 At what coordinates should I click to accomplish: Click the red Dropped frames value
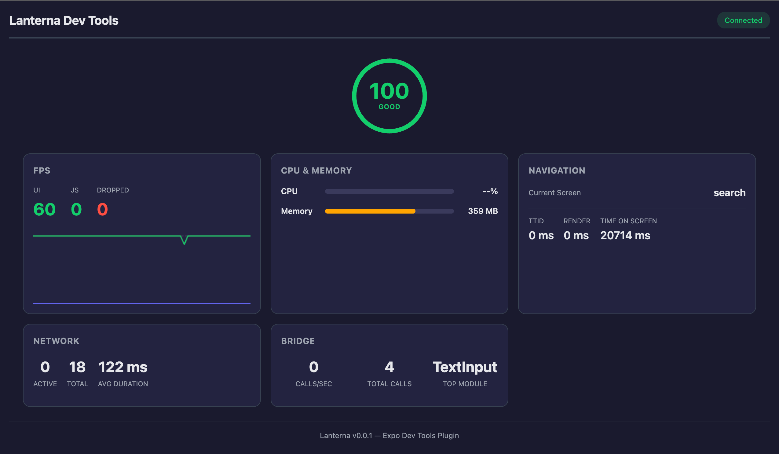pos(102,210)
